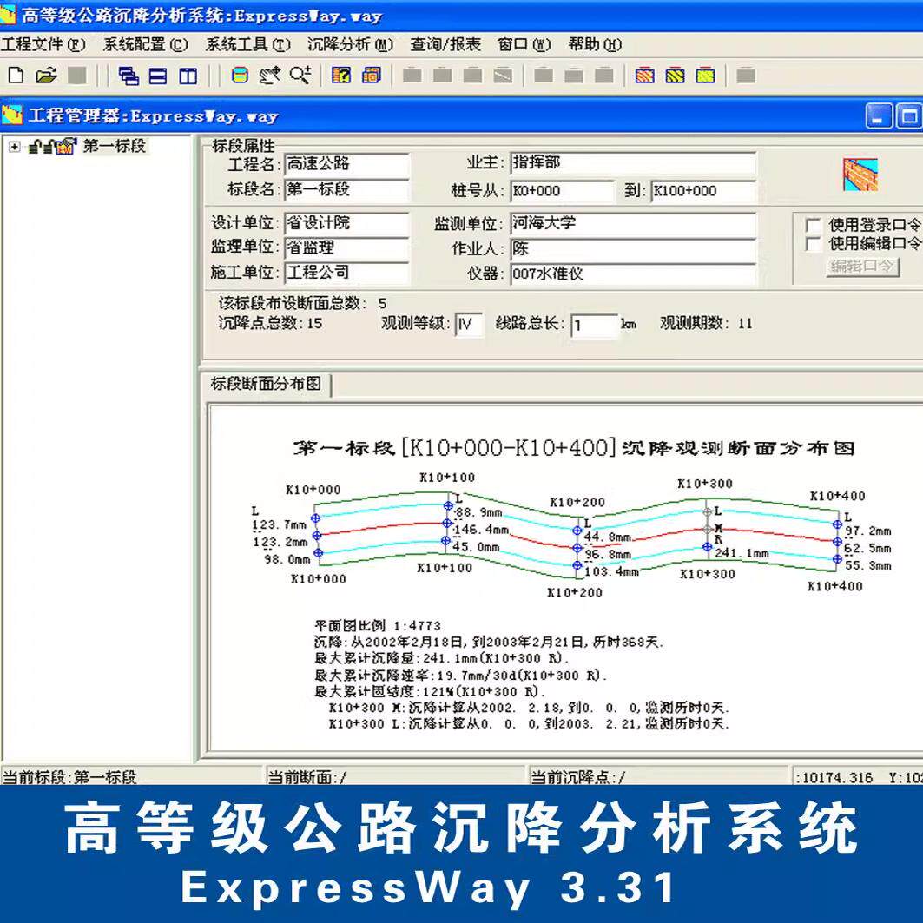Viewport: 923px width, 923px height.
Task: Click the Cascade windows toolbar icon
Action: click(129, 76)
